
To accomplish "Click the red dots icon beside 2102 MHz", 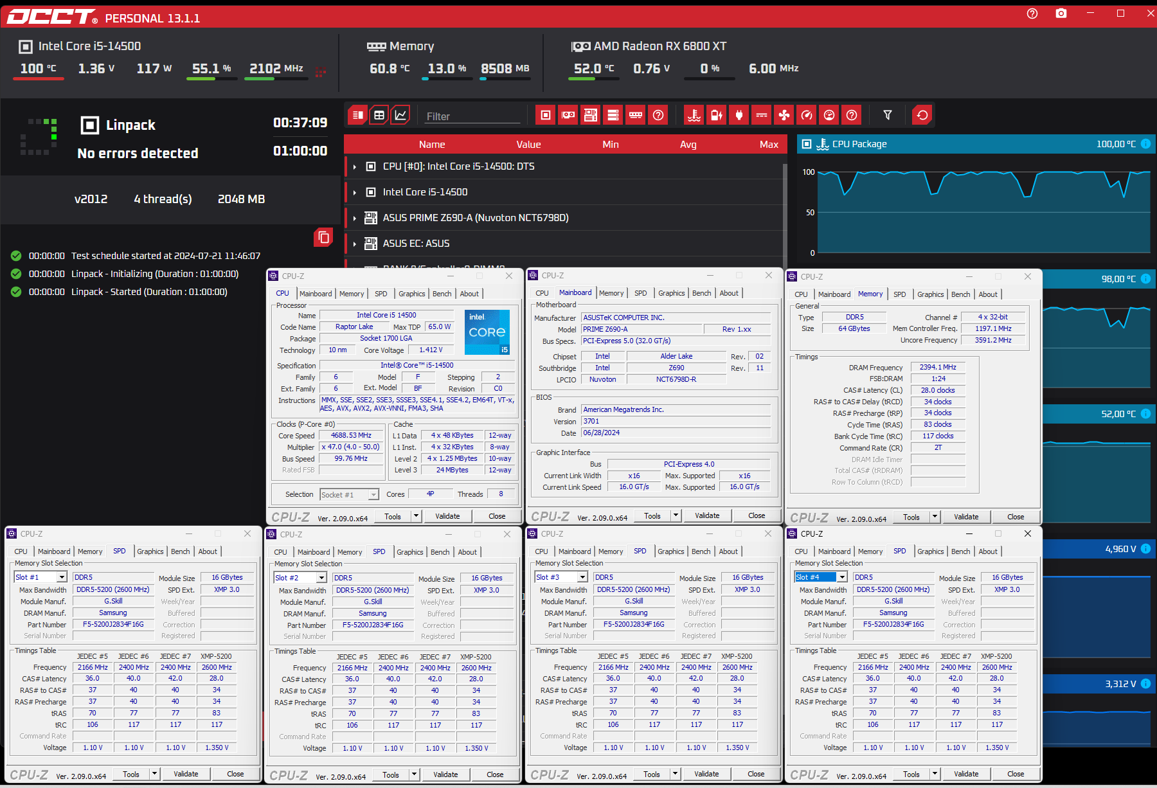I will 321,71.
